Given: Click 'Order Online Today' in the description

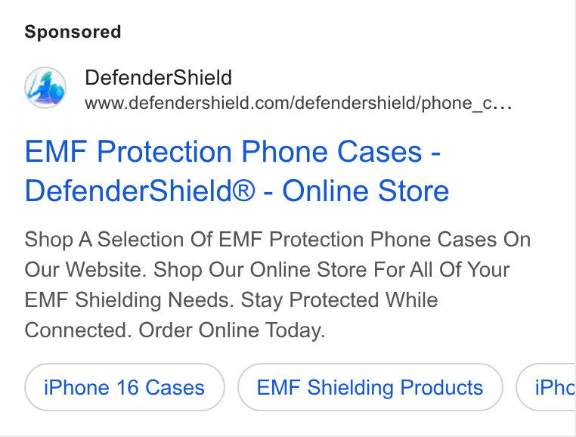Looking at the screenshot, I should 231,330.
